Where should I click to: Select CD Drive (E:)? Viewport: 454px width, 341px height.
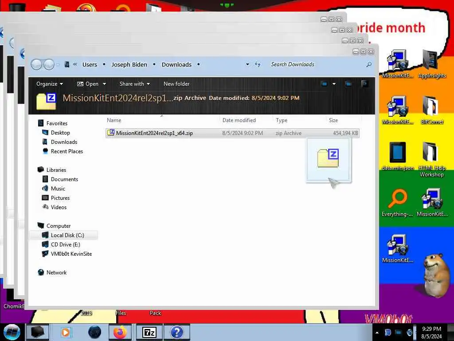(61, 245)
